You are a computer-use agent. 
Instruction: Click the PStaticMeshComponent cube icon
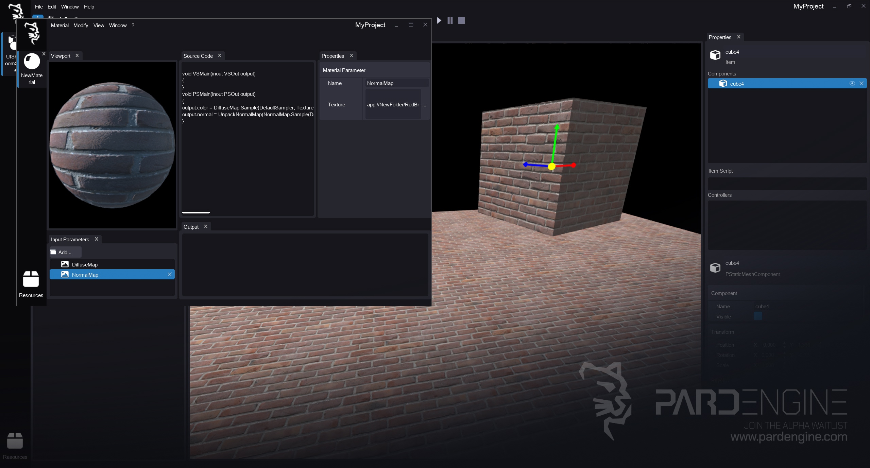coord(715,268)
